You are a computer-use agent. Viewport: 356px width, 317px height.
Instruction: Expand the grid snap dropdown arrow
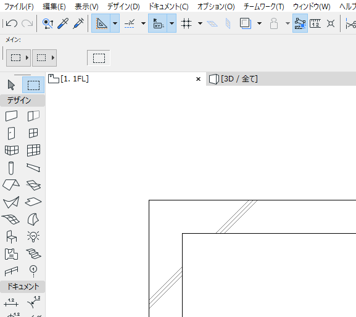tap(200, 23)
